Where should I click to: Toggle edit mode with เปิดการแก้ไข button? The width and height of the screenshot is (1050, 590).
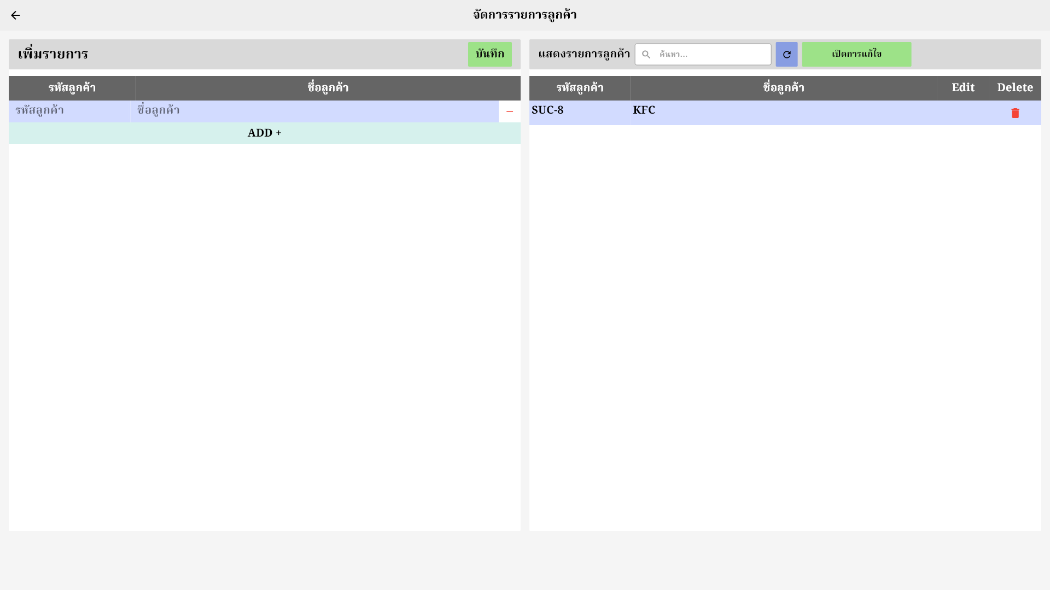point(856,55)
